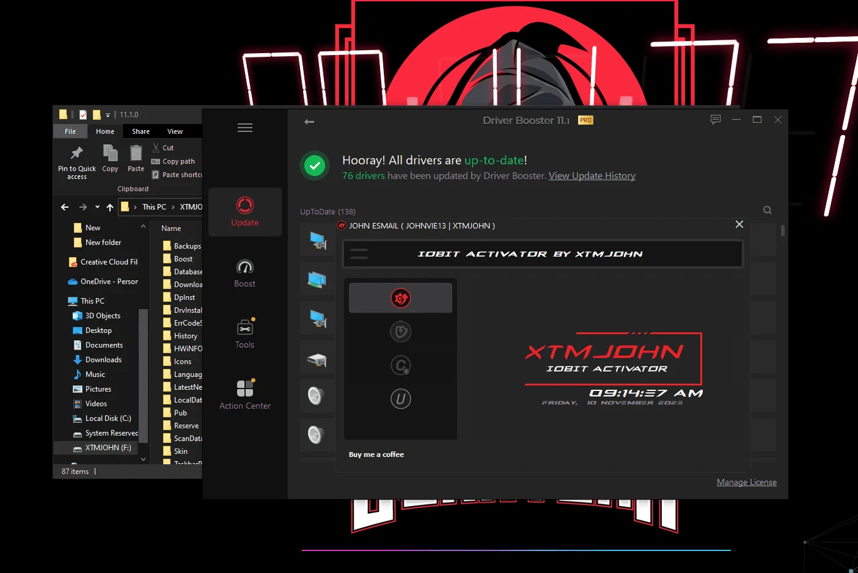Viewport: 858px width, 573px height.
Task: Open Music in navigation pane
Action: 89,374
